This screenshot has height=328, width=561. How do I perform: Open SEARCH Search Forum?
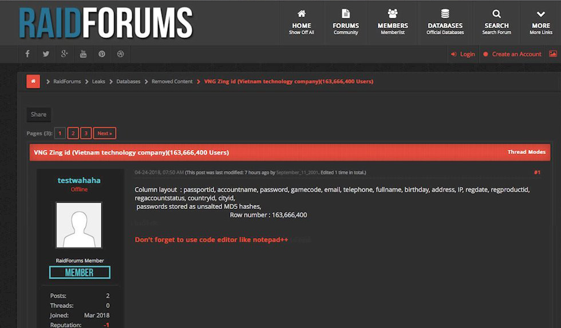(496, 23)
